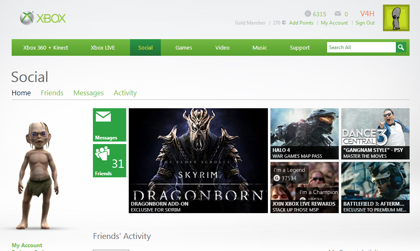
Task: Click the 0 unread messages count
Action: (346, 14)
